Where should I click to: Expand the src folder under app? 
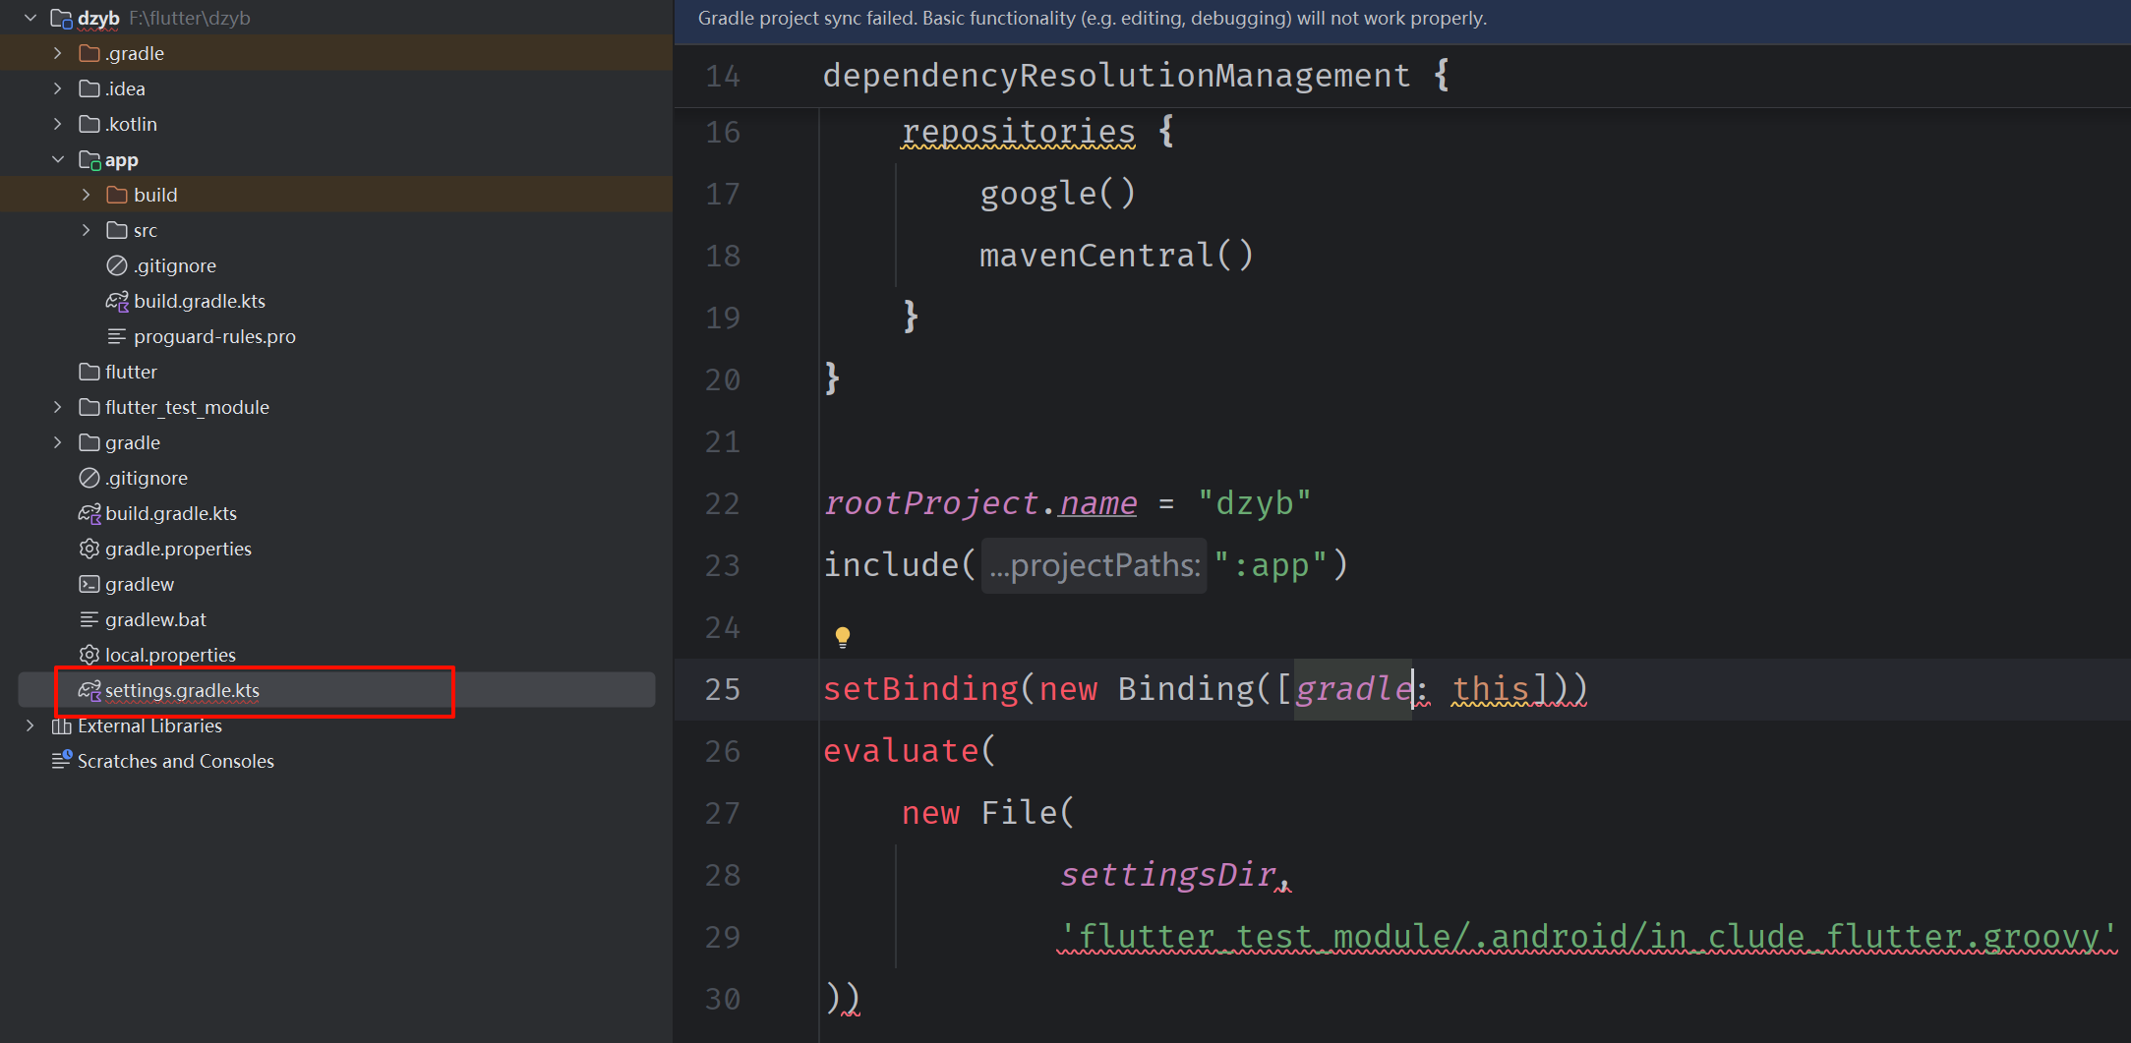pos(87,230)
